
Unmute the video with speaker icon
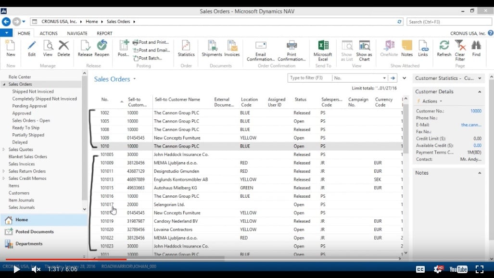point(36,269)
